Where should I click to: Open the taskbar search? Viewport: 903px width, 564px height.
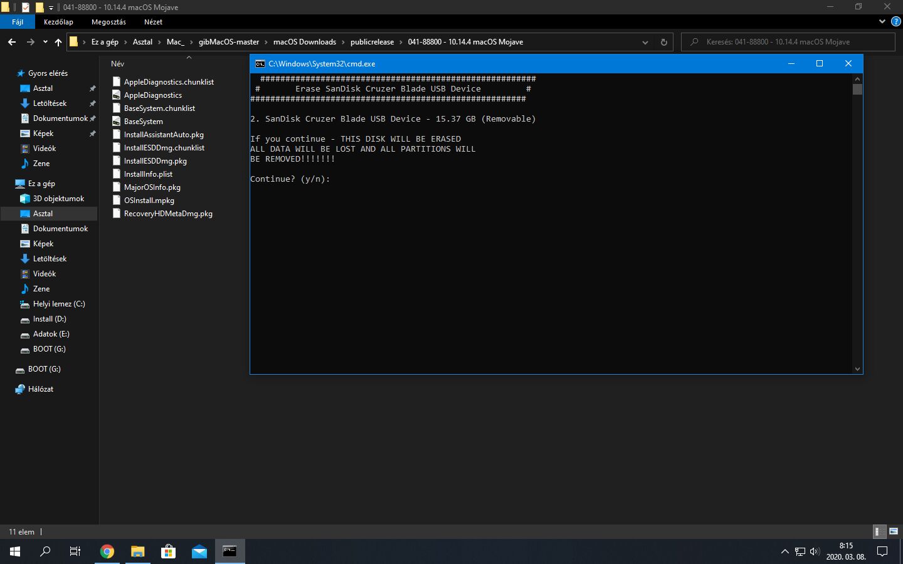click(45, 551)
